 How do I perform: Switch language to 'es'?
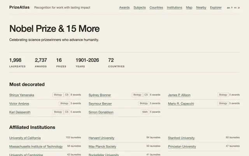pyautogui.click(x=235, y=8)
